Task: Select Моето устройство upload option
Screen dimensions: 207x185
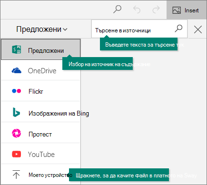Action: tap(41, 175)
